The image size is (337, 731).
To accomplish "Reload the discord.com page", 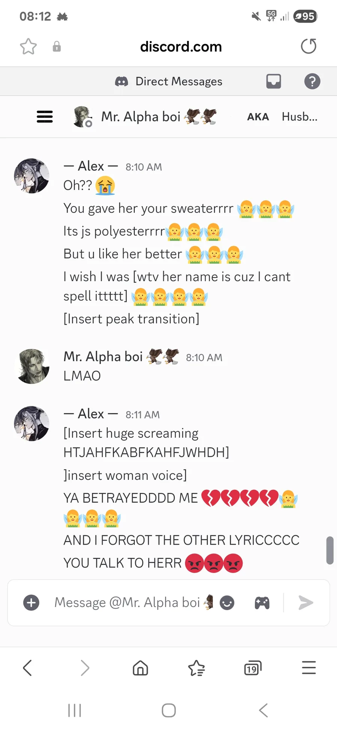I will pos(309,46).
